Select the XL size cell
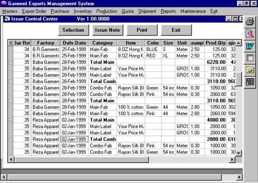The height and width of the screenshot is (183, 258). (x=168, y=56)
